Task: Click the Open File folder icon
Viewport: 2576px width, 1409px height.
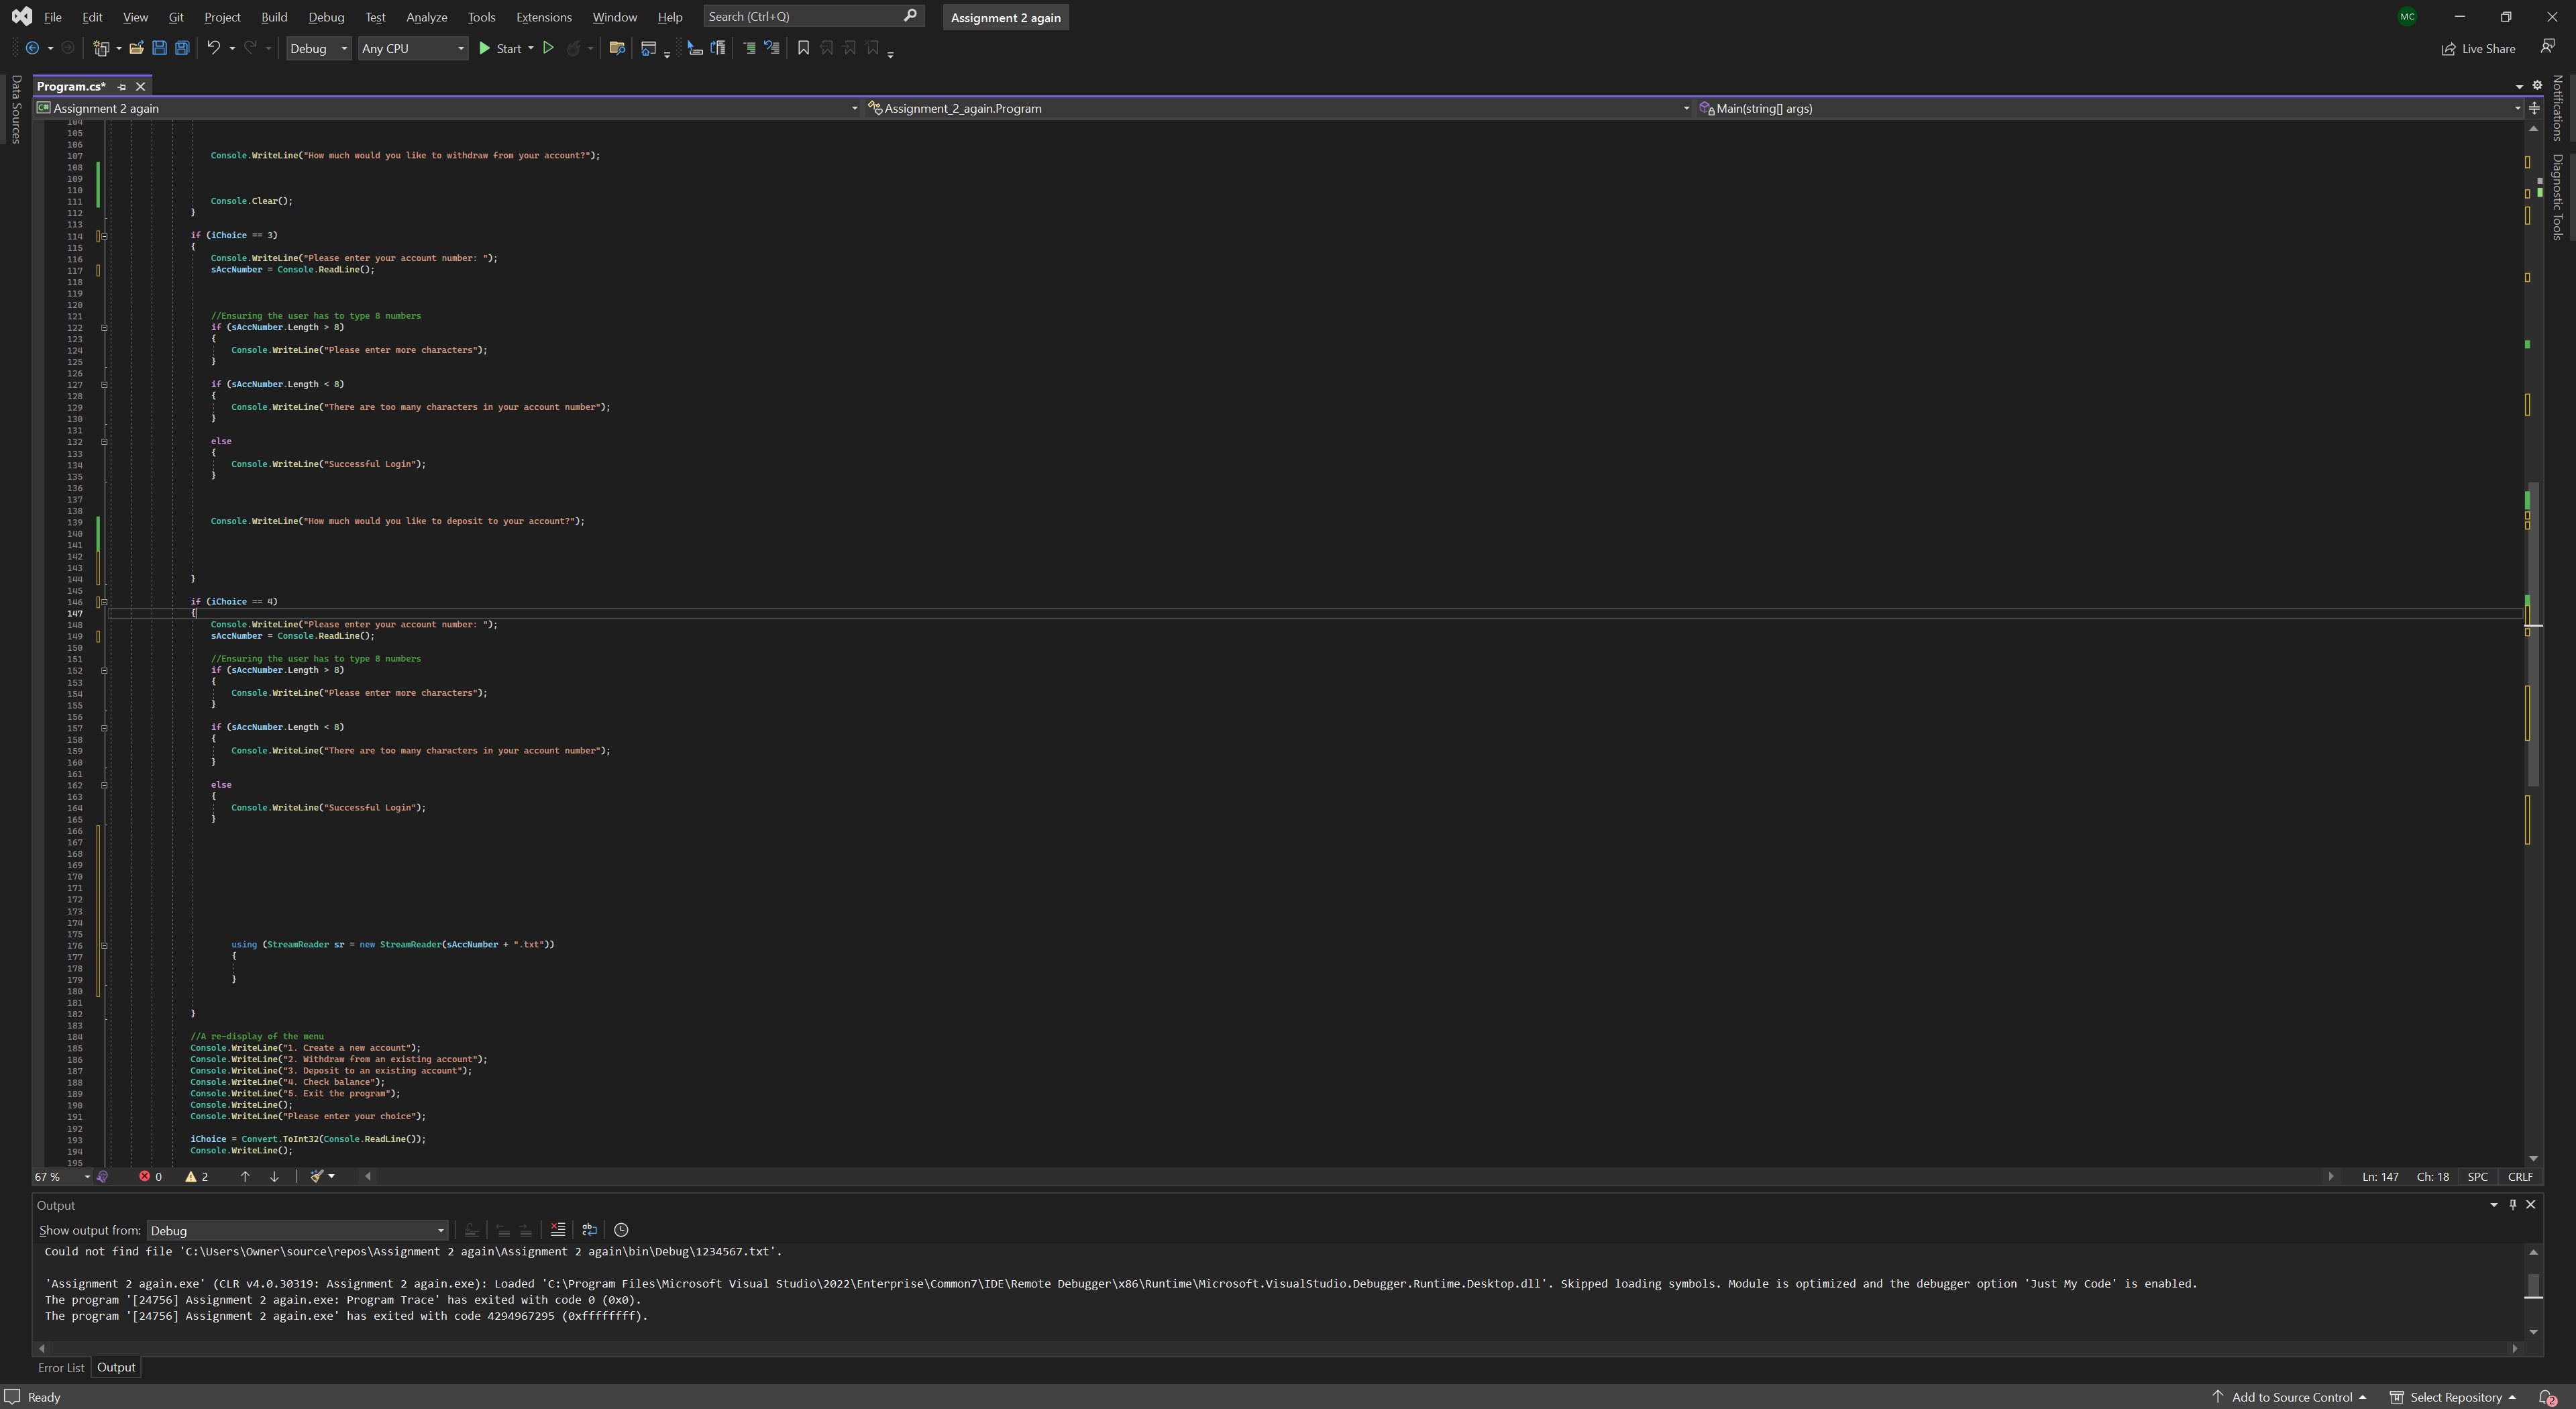Action: click(x=136, y=48)
